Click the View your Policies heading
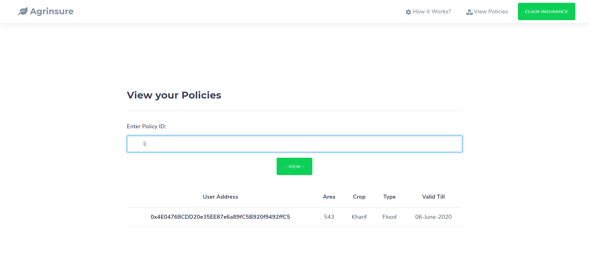The height and width of the screenshot is (277, 589). (x=174, y=95)
